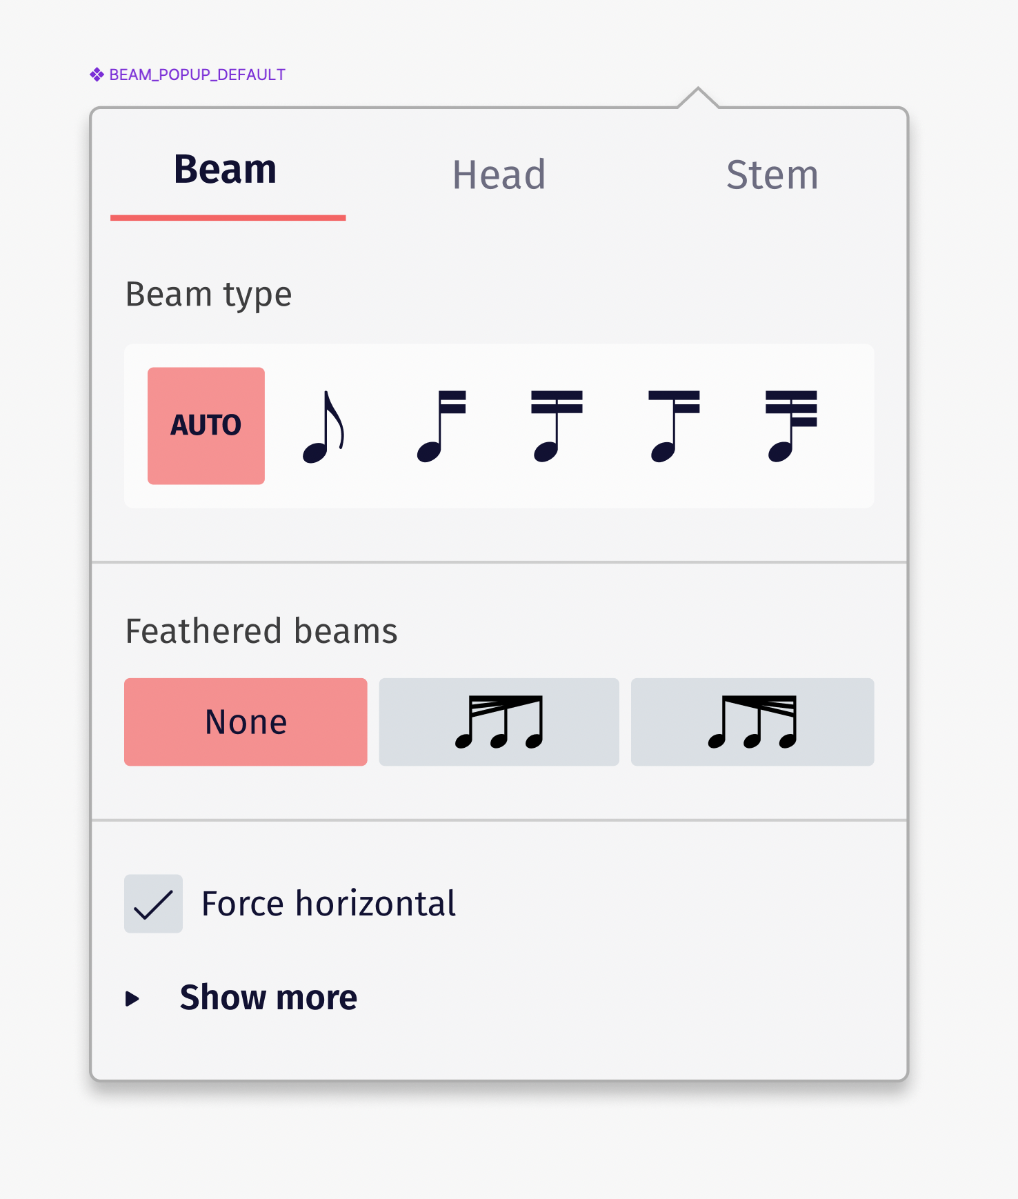Image resolution: width=1018 pixels, height=1199 pixels.
Task: Switch to the Head tab
Action: 499,174
